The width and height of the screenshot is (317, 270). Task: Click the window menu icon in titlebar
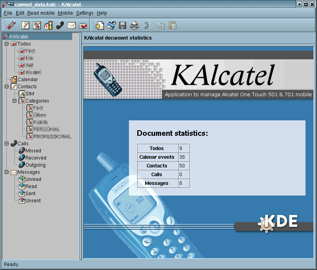point(4,4)
